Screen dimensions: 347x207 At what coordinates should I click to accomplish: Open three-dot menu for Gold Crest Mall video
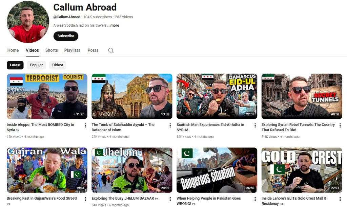340,199
